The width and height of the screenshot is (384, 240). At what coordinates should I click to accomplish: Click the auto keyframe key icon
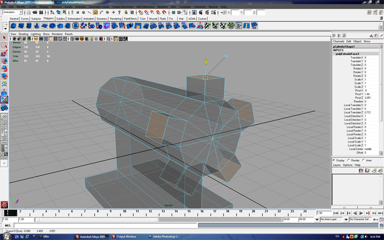pos(374,219)
